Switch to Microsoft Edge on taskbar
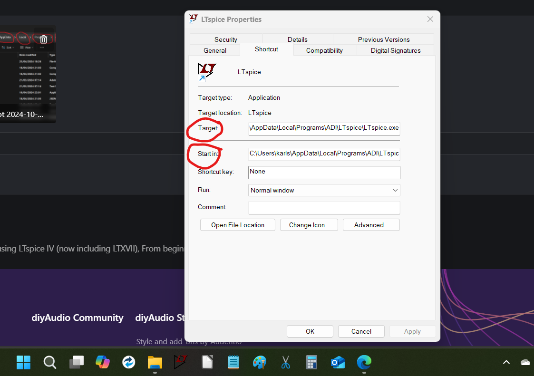This screenshot has height=376, width=534. pyautogui.click(x=364, y=362)
